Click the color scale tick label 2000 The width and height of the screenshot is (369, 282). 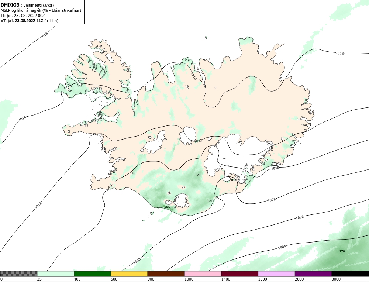[299, 279]
